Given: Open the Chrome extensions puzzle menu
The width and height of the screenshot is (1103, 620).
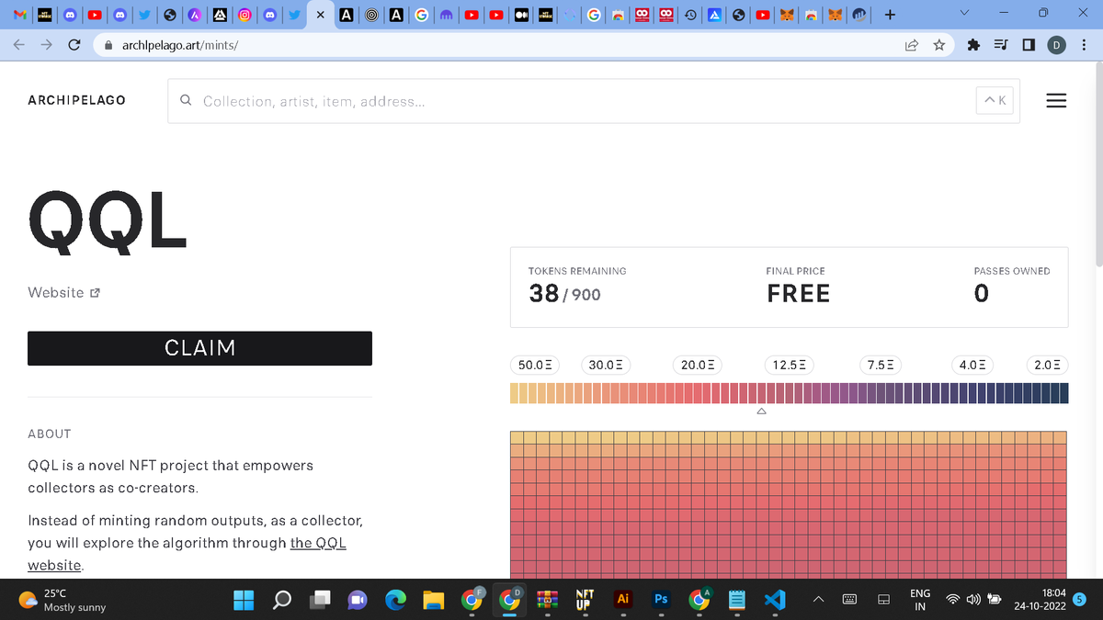Looking at the screenshot, I should [974, 44].
